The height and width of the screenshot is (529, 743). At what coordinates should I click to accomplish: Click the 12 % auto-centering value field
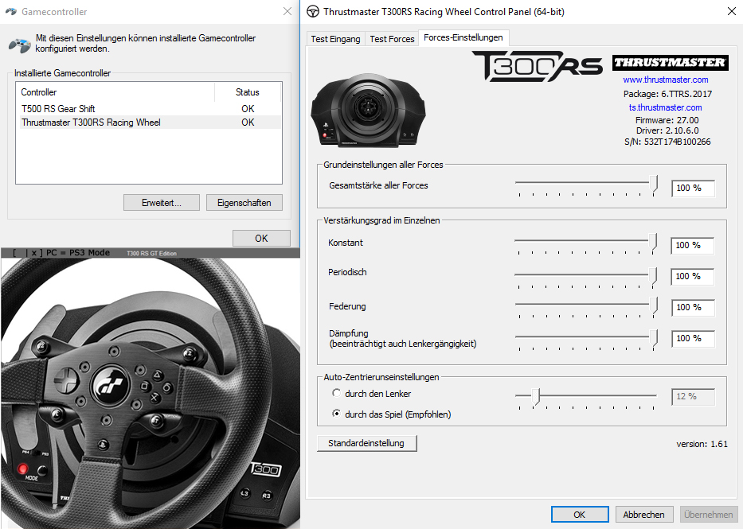click(x=693, y=397)
